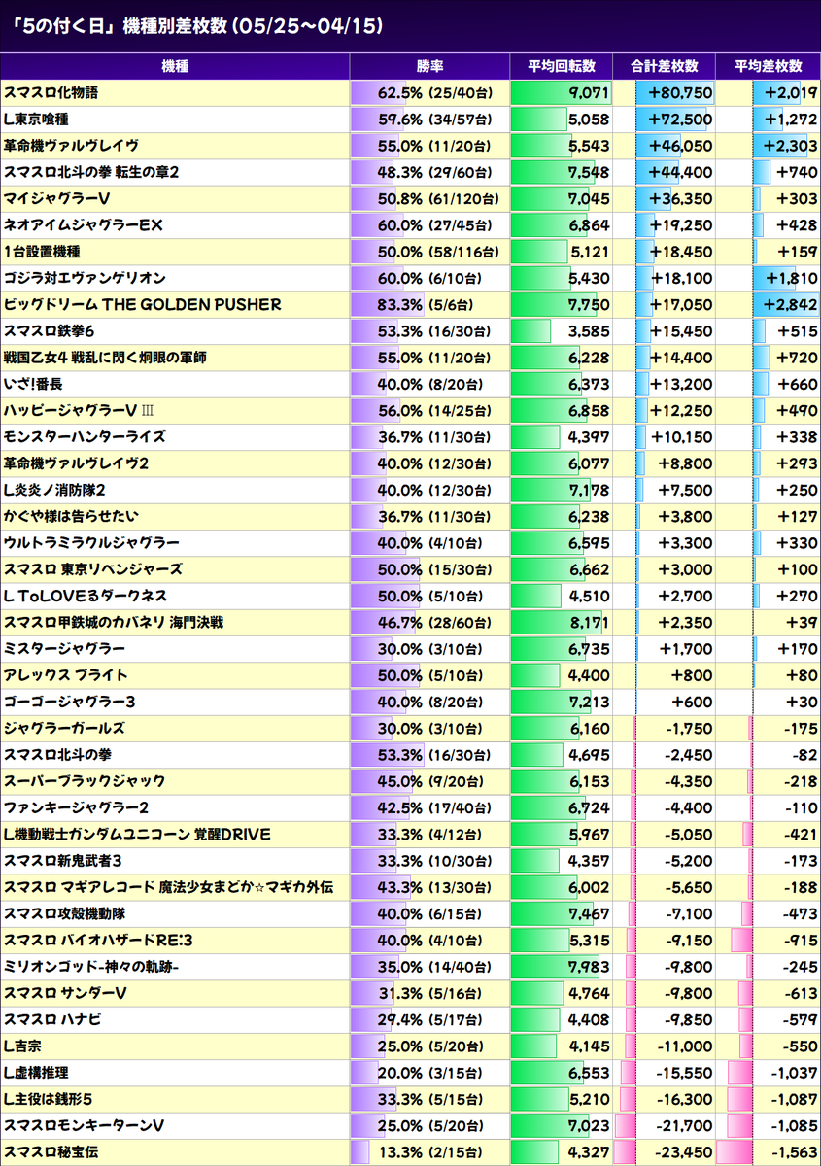Click win rate 59.6% (34/57台)

[433, 120]
